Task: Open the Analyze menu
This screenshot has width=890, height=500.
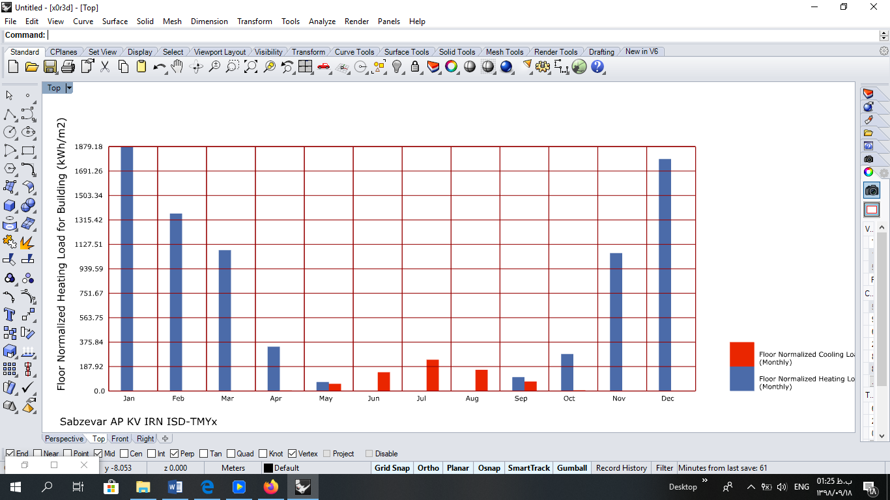Action: pos(322,21)
